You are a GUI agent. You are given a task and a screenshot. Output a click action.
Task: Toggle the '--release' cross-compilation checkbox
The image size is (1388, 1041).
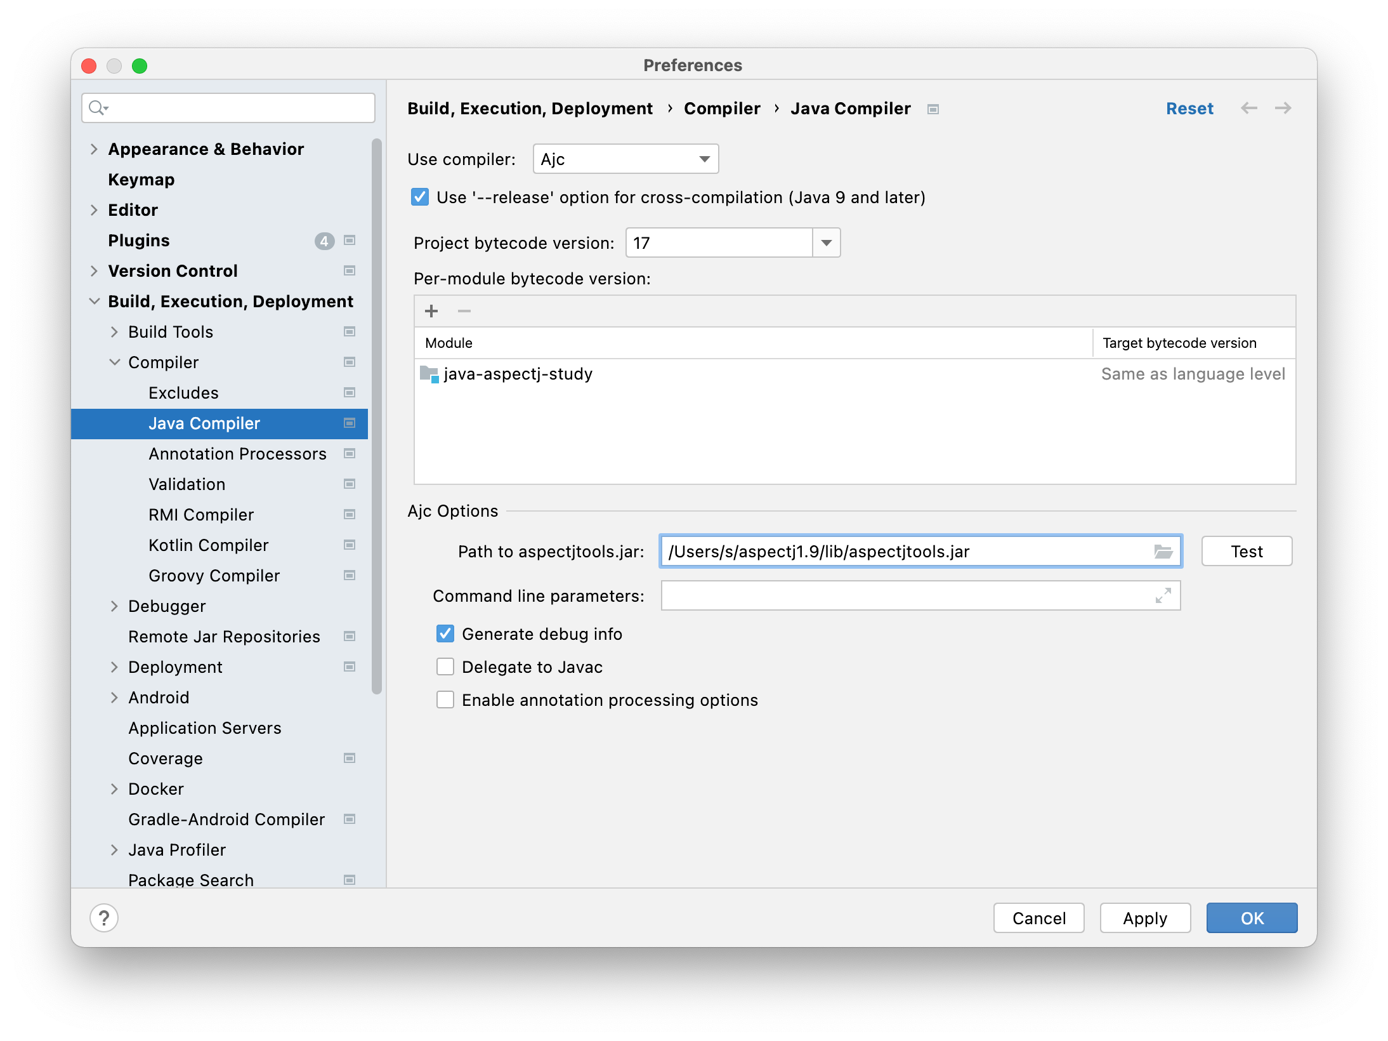point(420,197)
